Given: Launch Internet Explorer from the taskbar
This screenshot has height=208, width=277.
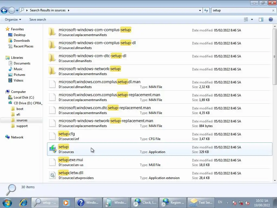Looking at the screenshot, I should (x=23, y=203).
